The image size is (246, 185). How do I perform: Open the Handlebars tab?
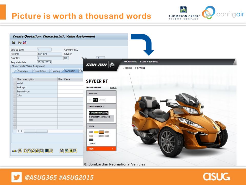click(x=40, y=71)
